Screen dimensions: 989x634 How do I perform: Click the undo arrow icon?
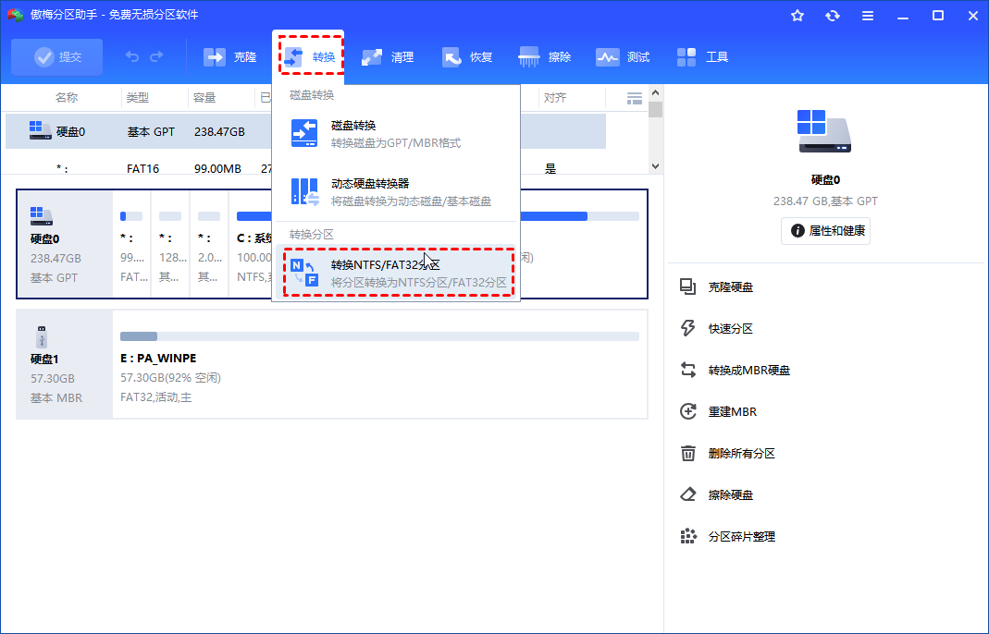tap(131, 56)
